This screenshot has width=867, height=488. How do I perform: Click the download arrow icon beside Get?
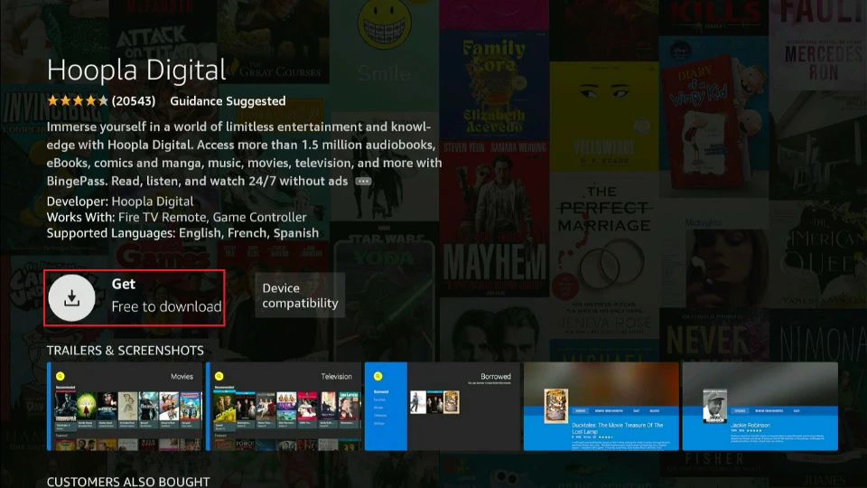(72, 296)
